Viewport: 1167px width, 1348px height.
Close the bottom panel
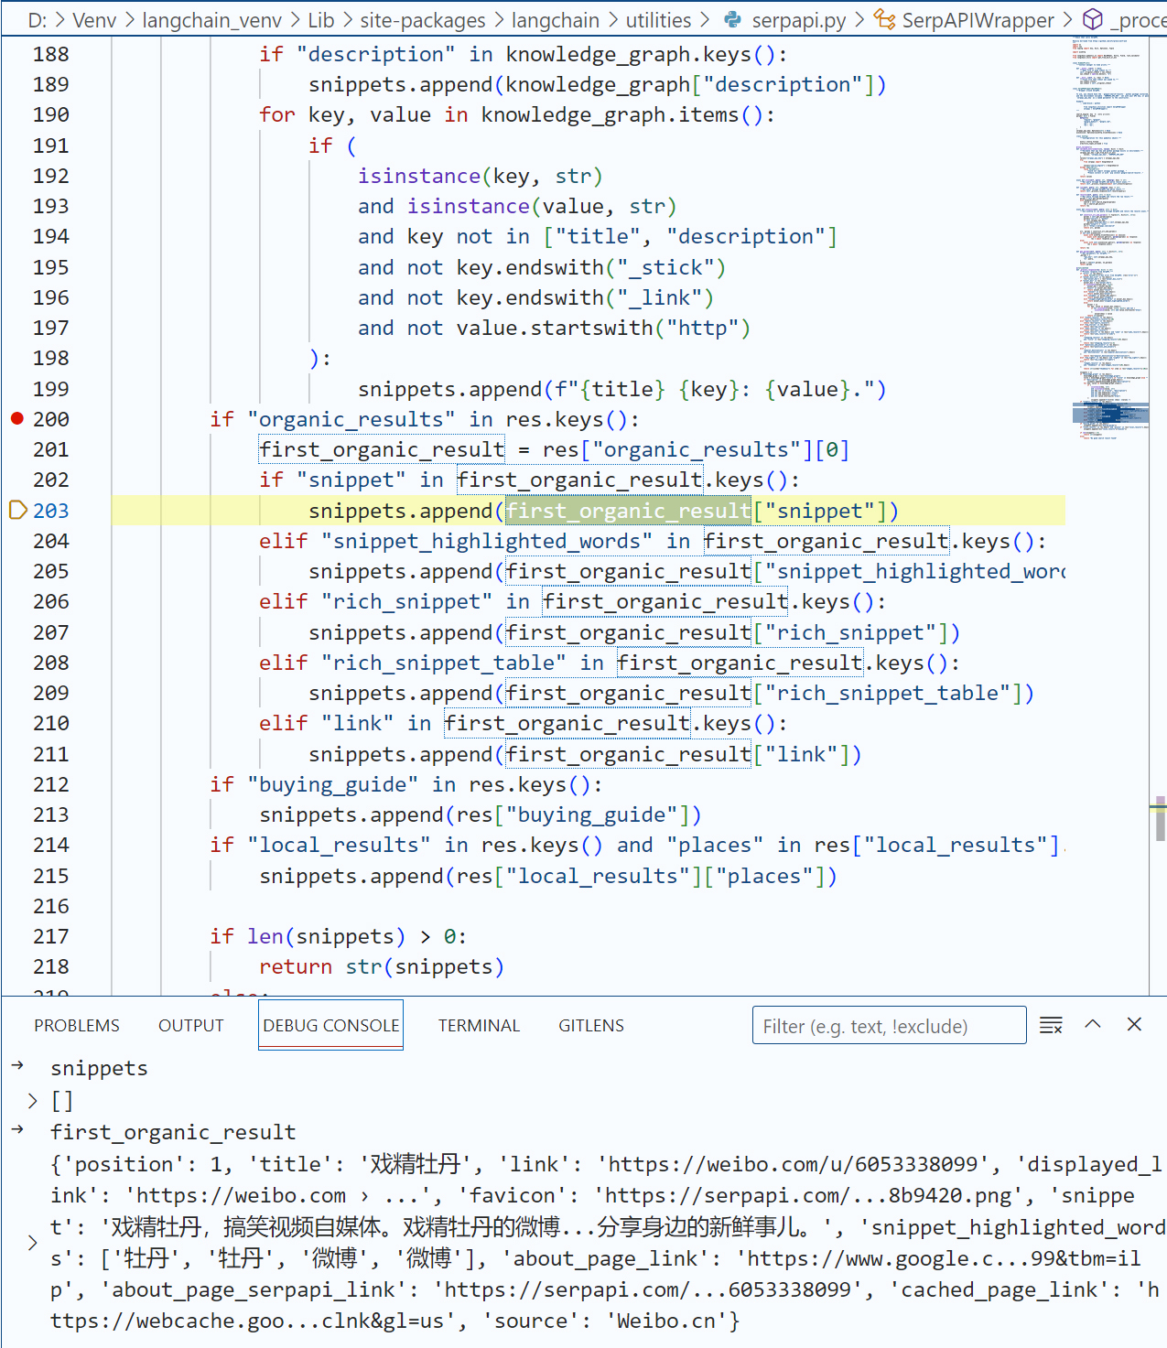point(1134,1025)
